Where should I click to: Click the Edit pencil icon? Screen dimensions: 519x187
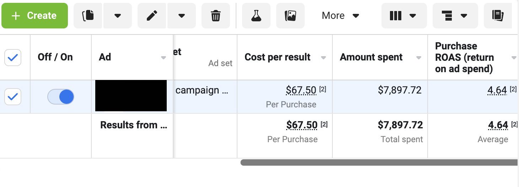(x=152, y=16)
